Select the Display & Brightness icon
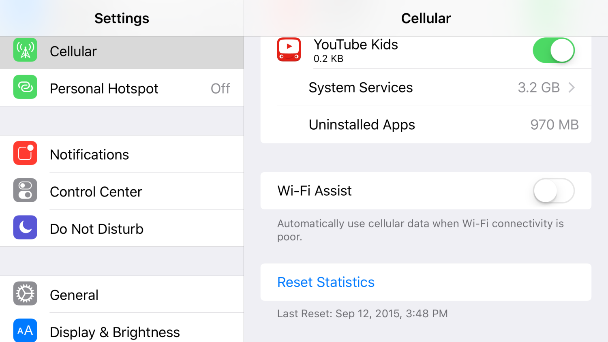Image resolution: width=608 pixels, height=342 pixels. coord(25,331)
